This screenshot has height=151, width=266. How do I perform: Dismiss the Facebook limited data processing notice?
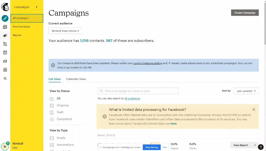coord(254,110)
